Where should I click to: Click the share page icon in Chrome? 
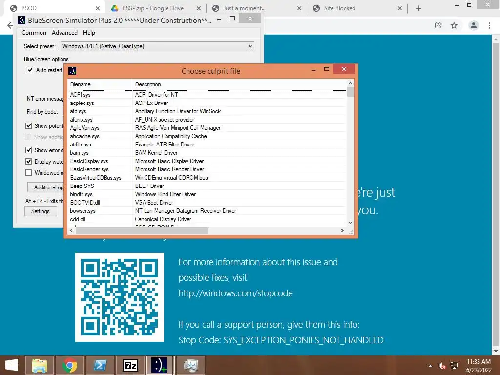click(x=438, y=25)
